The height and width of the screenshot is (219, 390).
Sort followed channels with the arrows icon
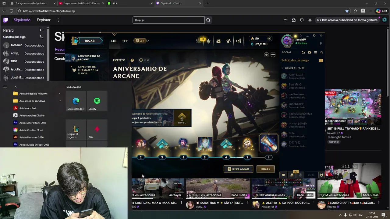(41, 37)
